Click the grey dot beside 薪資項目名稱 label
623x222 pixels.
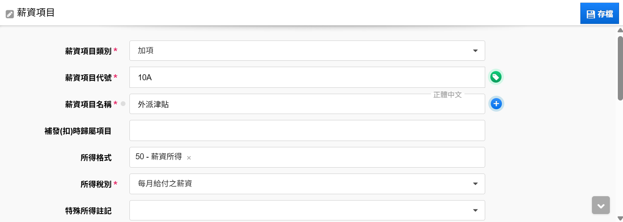[123, 104]
